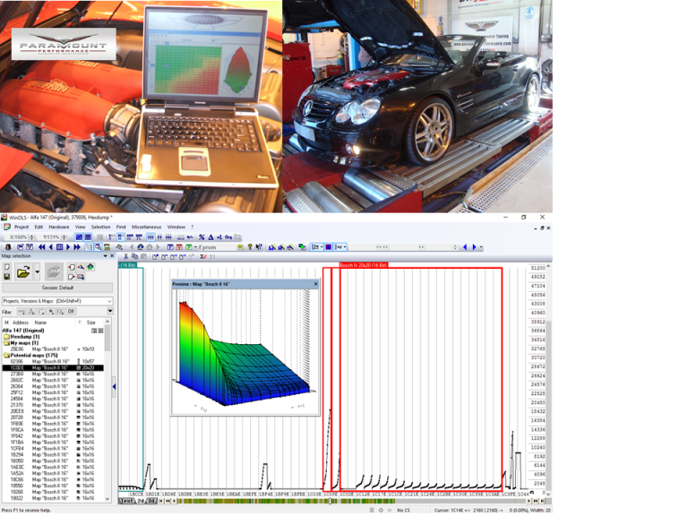Click the rewind double-arrow icon in the toolbar
The height and width of the screenshot is (516, 688).
click(x=41, y=247)
